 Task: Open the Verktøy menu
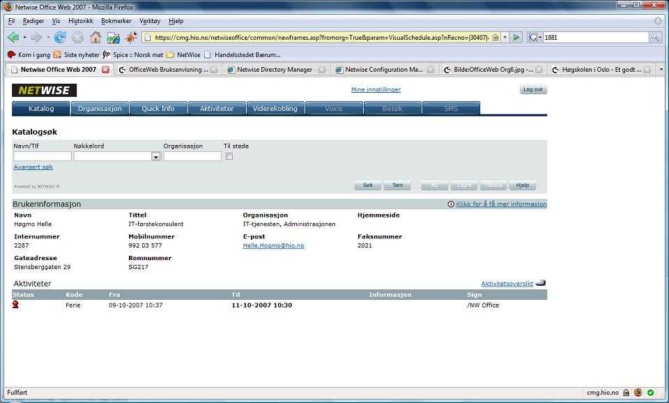[150, 21]
